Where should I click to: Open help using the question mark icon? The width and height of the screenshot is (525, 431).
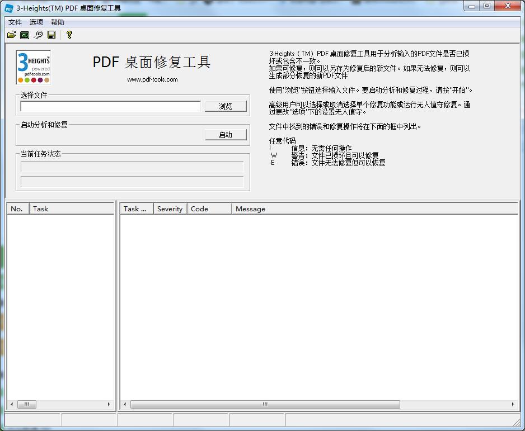[x=69, y=34]
